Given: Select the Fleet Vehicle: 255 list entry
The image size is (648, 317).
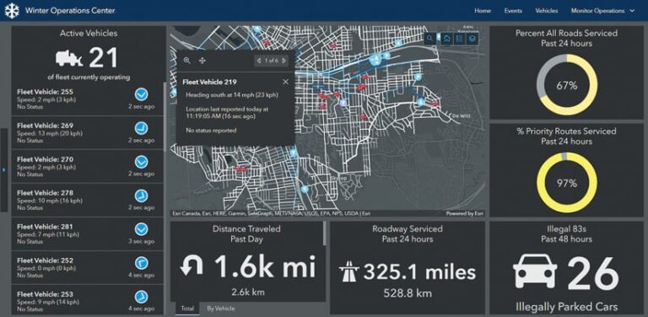Looking at the screenshot, I should click(x=87, y=99).
